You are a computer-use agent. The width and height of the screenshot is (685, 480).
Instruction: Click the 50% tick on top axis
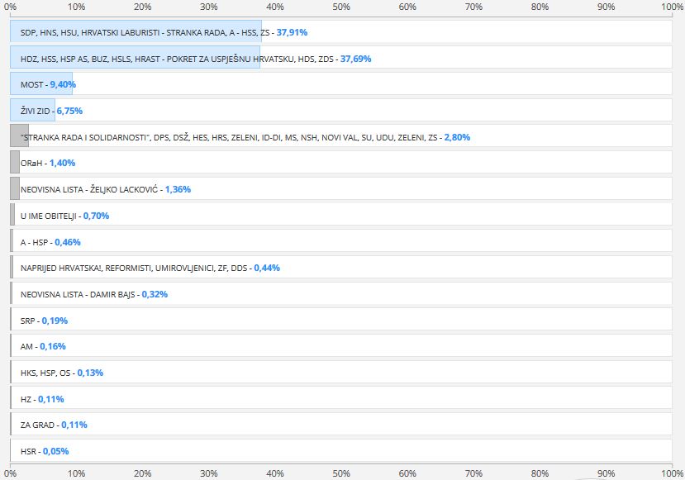pos(341,7)
